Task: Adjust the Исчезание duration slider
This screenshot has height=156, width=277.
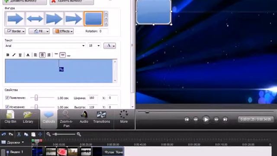Action: [36, 107]
